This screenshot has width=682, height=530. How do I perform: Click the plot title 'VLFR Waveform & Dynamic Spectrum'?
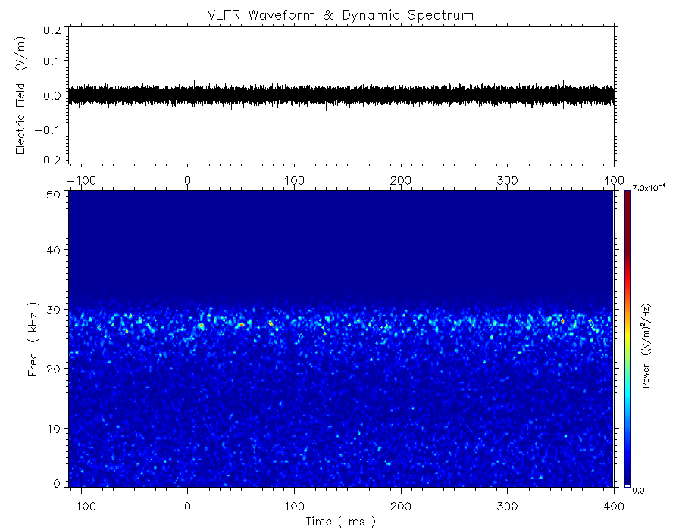[341, 15]
